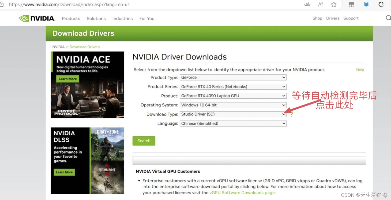
Task: Open the Operating System dropdown
Action: pos(233,105)
